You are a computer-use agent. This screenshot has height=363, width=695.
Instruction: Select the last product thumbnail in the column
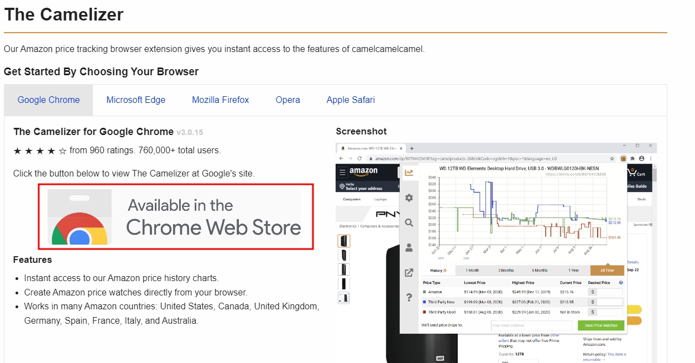(344, 298)
